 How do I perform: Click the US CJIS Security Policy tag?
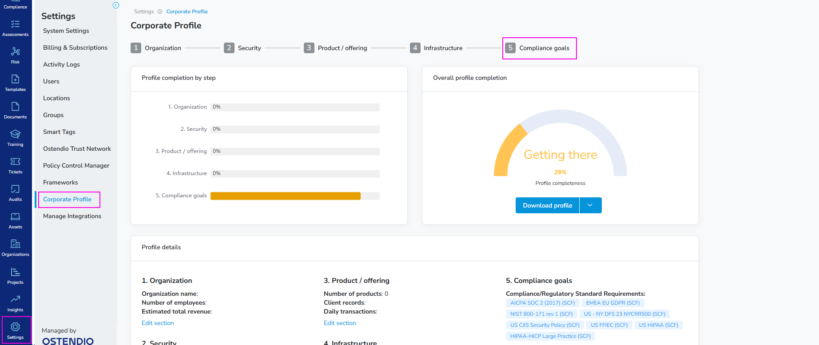545,325
